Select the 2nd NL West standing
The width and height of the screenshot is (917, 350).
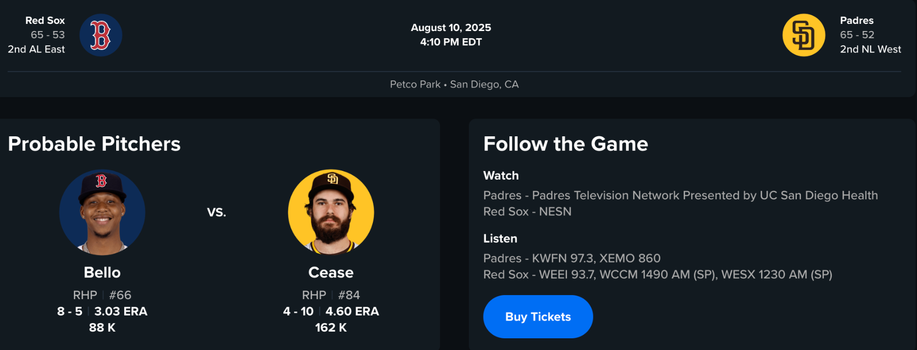(871, 49)
